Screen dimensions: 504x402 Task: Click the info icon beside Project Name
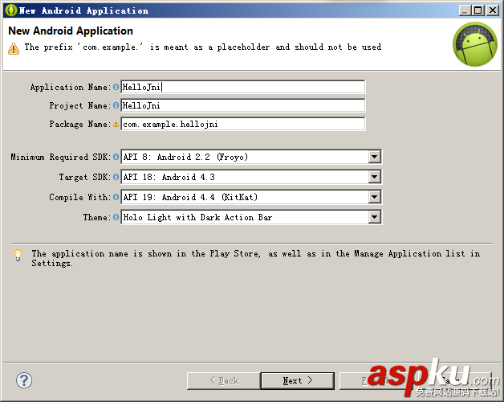pyautogui.click(x=116, y=105)
